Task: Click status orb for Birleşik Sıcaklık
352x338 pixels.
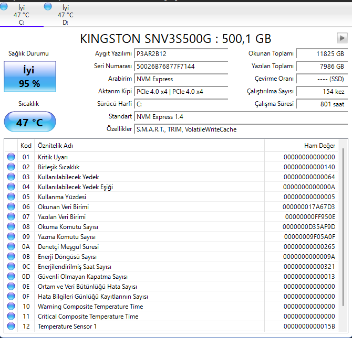Action: click(x=11, y=167)
